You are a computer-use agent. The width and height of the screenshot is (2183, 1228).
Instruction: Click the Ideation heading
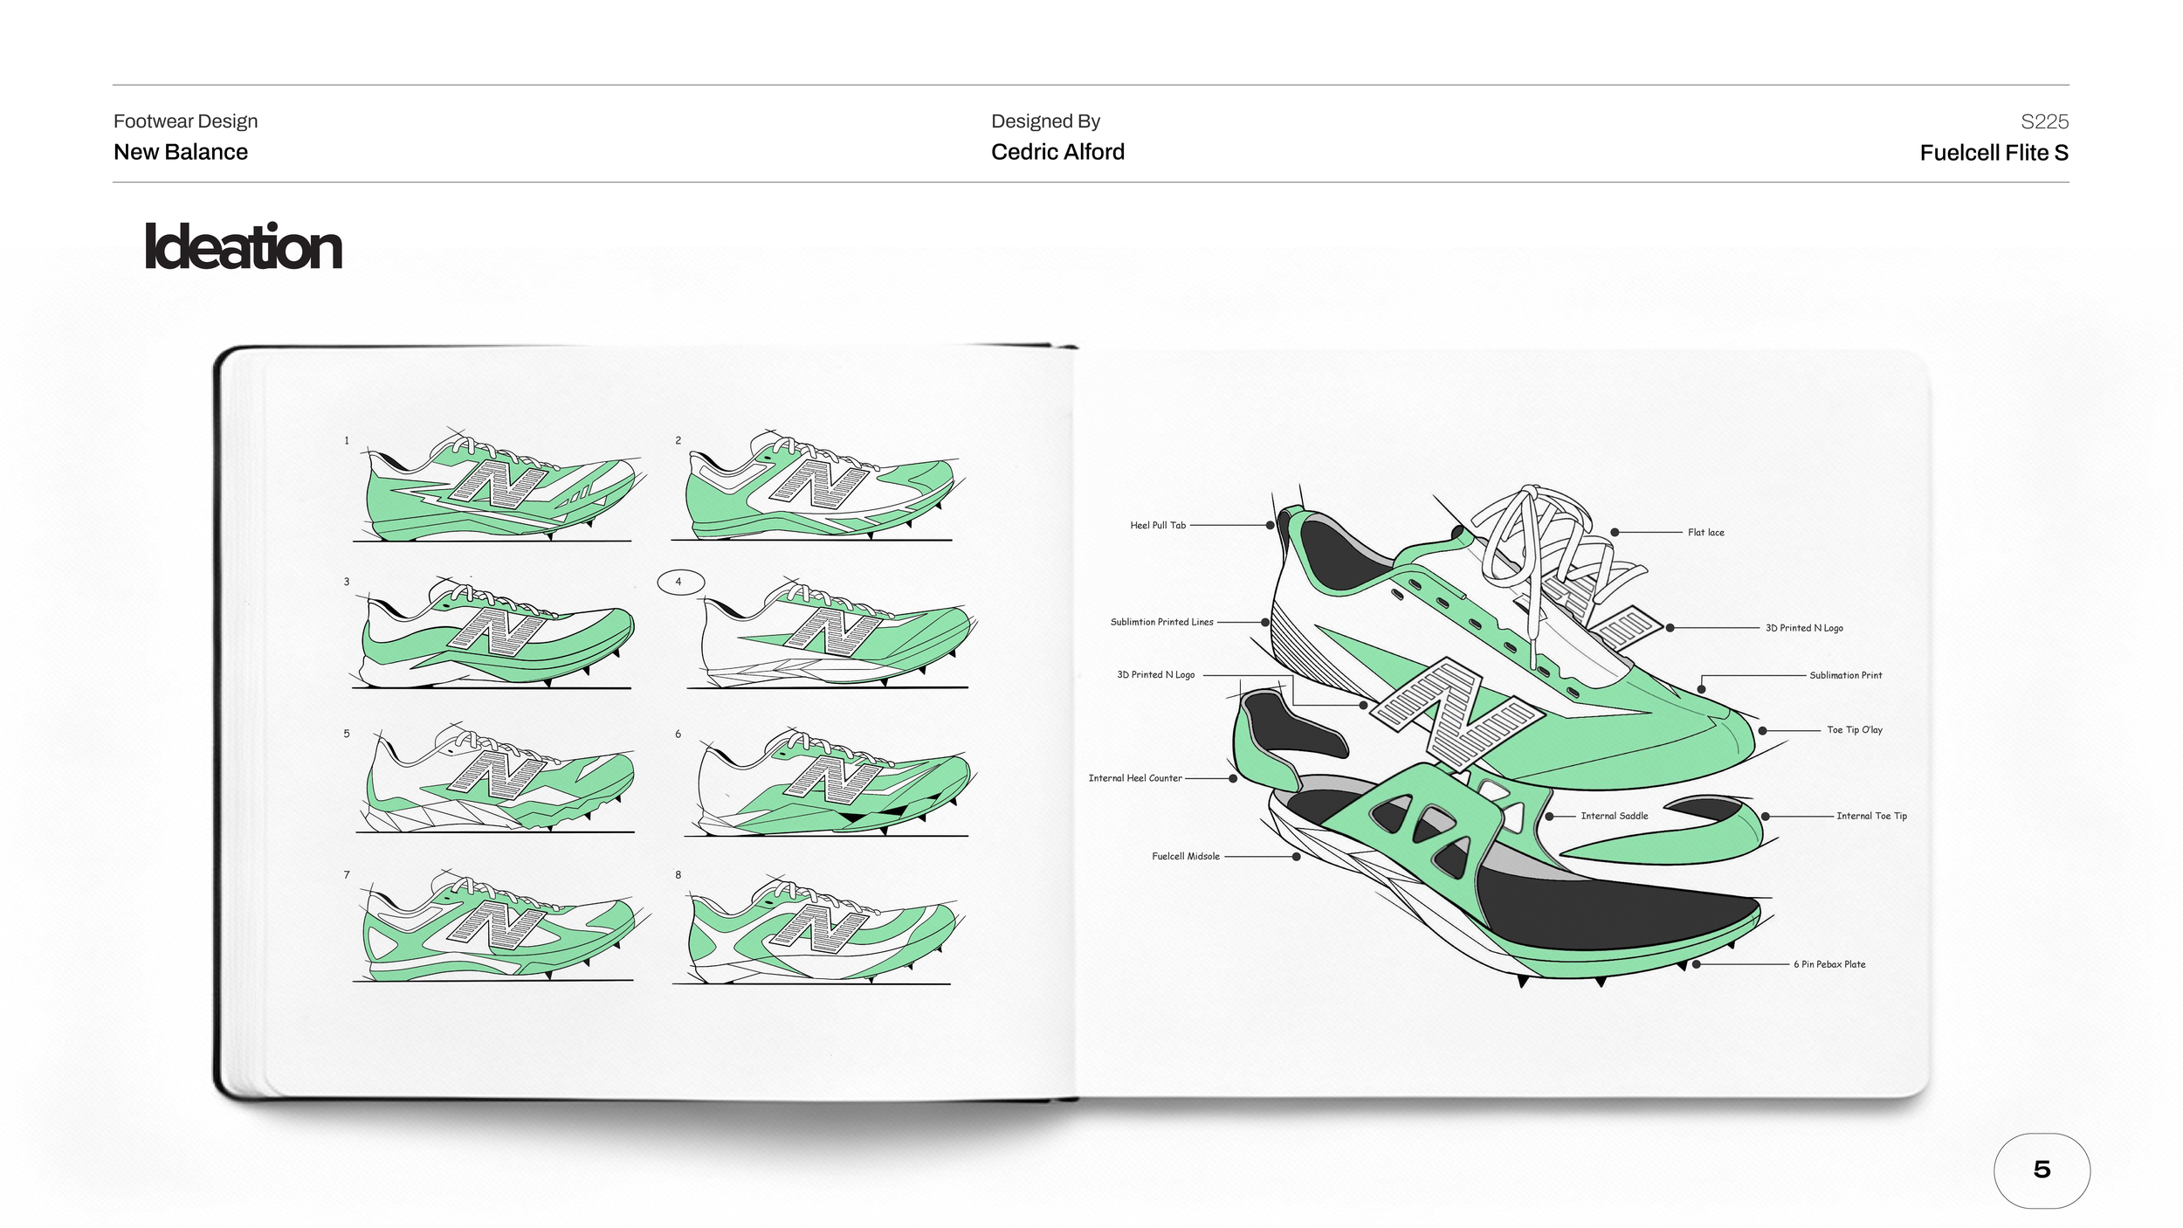pyautogui.click(x=243, y=247)
